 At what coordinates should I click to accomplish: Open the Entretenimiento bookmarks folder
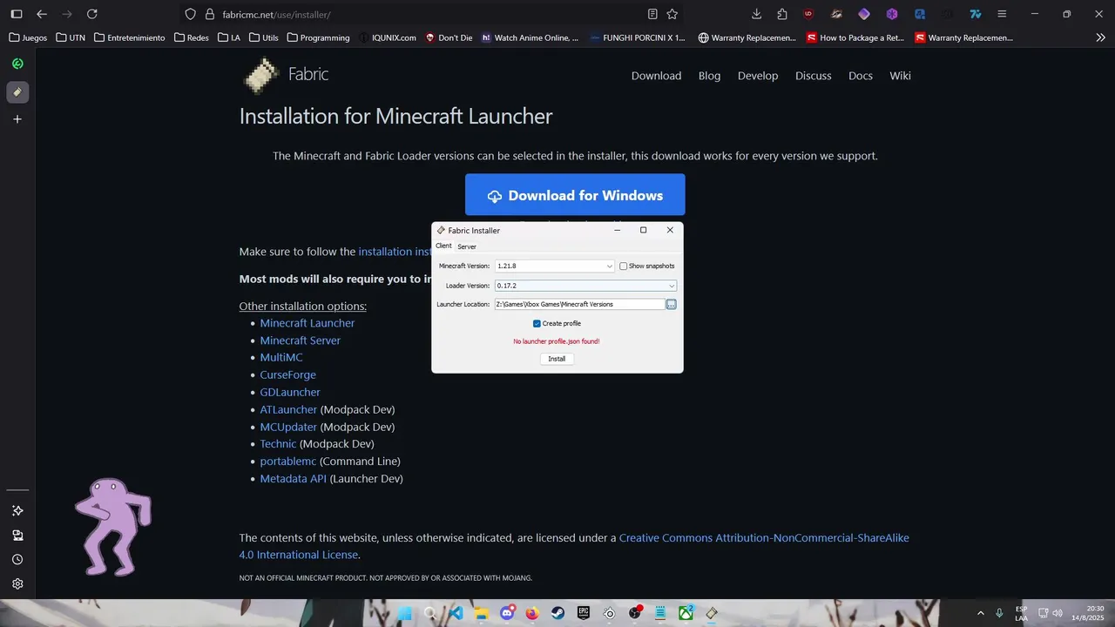[129, 37]
